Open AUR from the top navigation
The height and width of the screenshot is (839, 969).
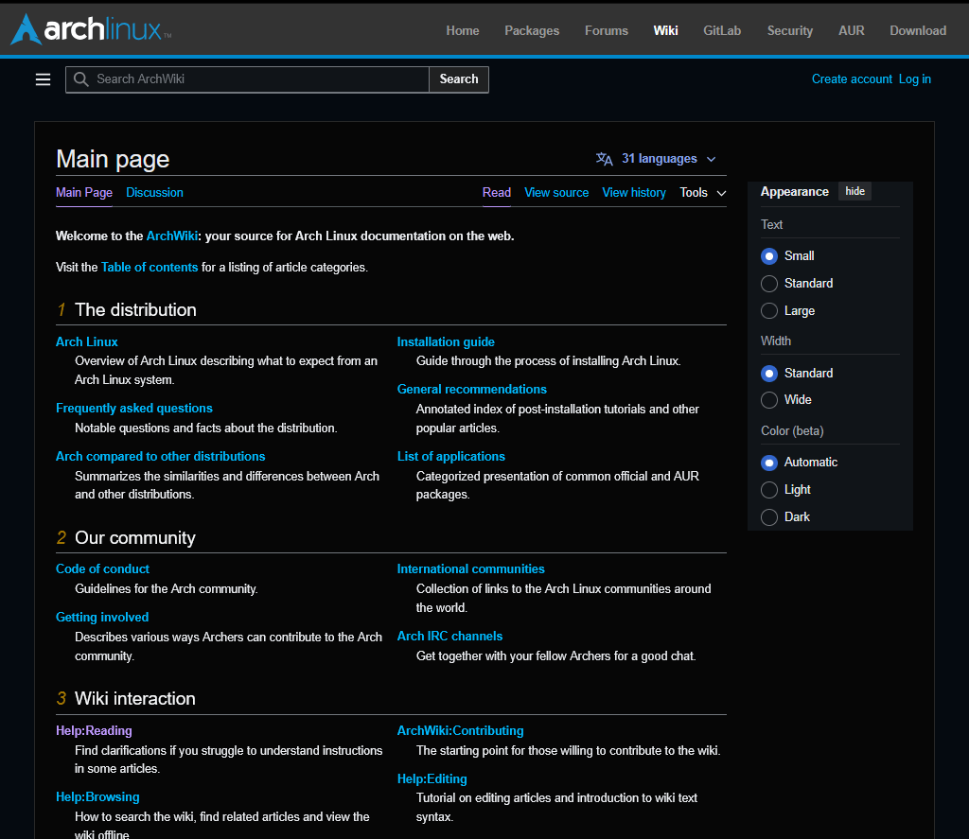(851, 30)
